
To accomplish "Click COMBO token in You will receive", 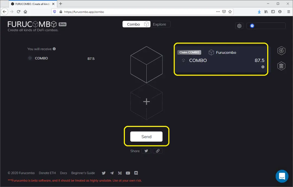I will [x=41, y=58].
